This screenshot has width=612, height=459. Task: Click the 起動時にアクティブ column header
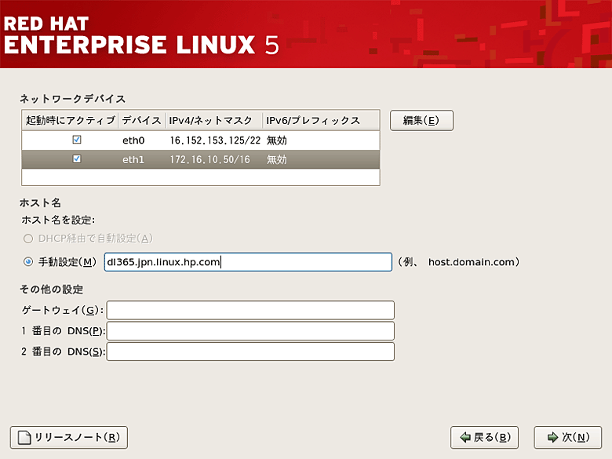coord(70,120)
